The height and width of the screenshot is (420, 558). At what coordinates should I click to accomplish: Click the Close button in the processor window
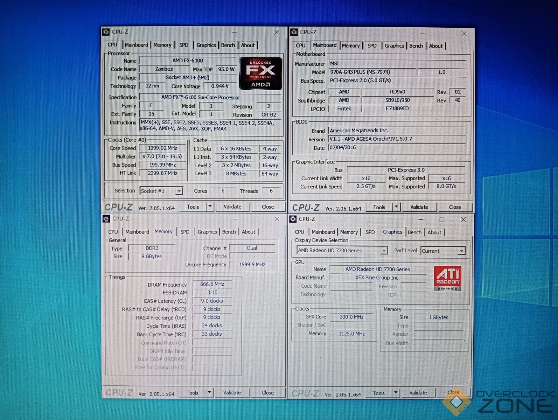coord(268,206)
